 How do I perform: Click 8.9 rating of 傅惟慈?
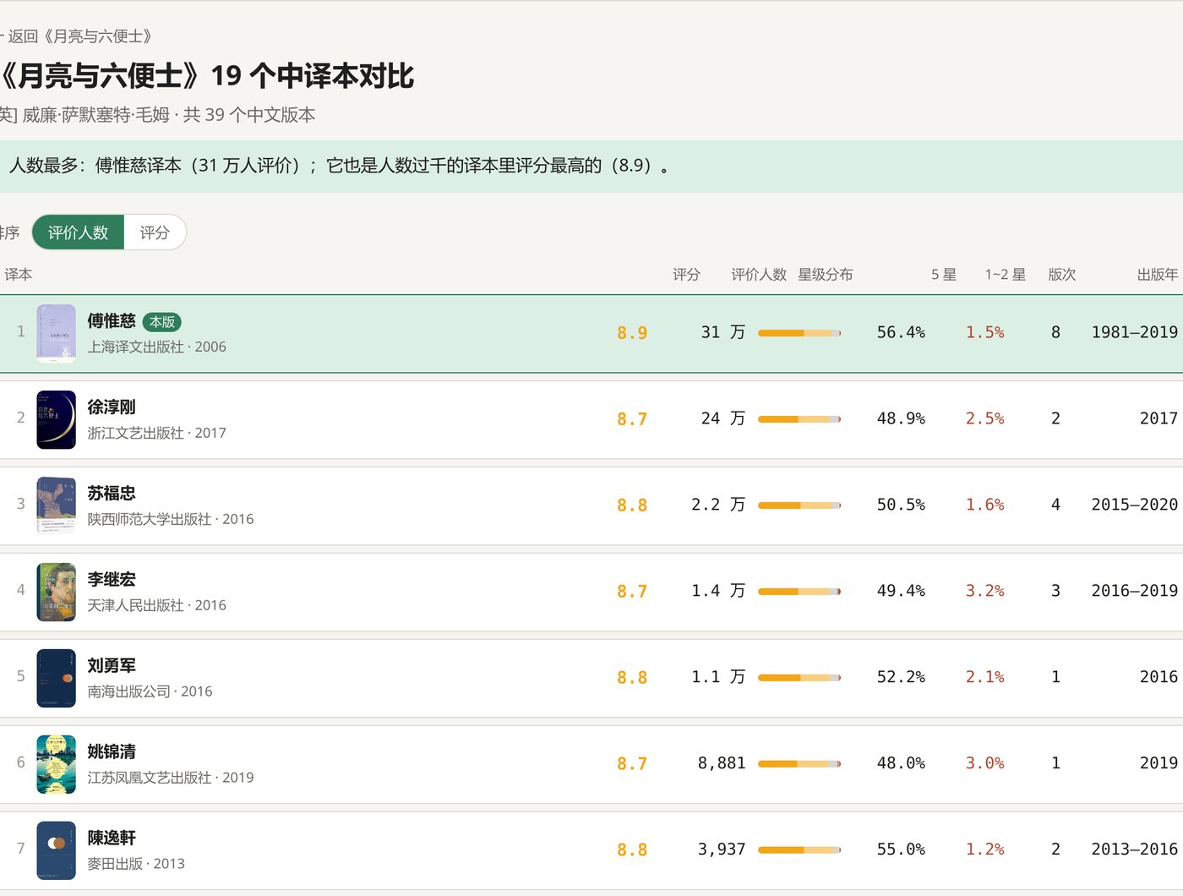click(632, 333)
